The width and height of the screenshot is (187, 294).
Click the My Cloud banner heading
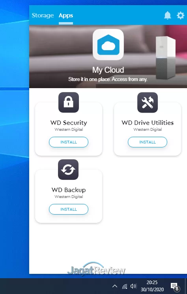(x=108, y=70)
